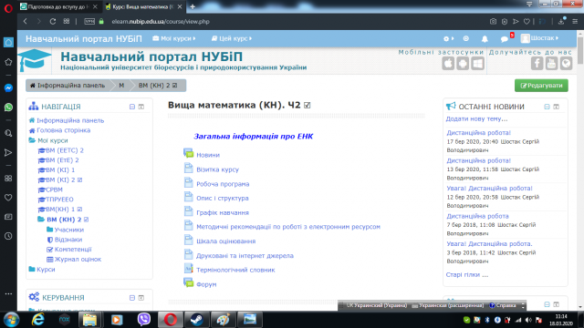This screenshot has width=584, height=328.
Task: Select ВМ (ЕЕТС) 2 course
Action: pos(65,150)
